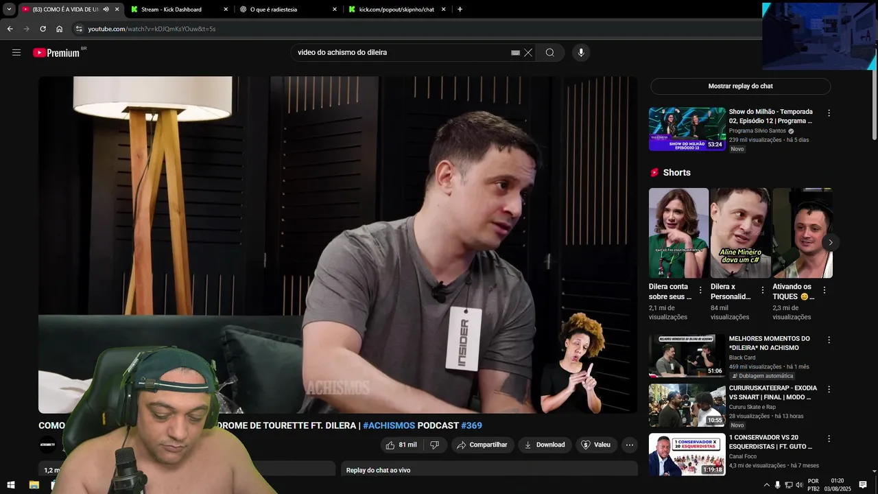Mute the YouTube tab via speaker icon
The height and width of the screenshot is (494, 878).
(106, 10)
